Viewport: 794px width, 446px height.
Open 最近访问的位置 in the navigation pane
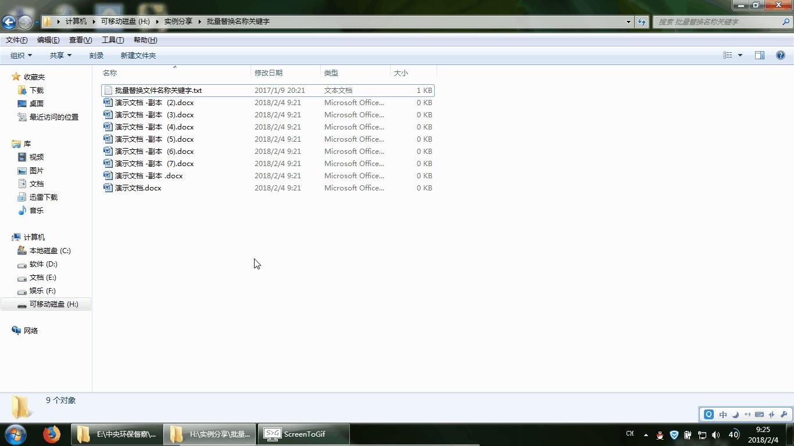[54, 117]
